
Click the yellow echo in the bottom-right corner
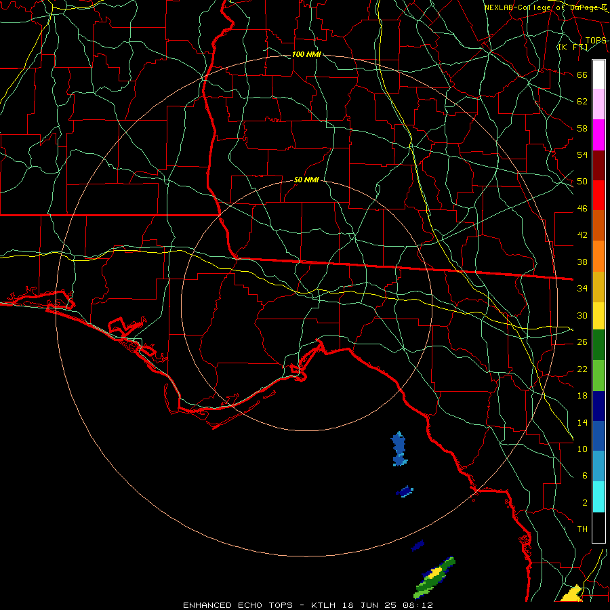coord(572,594)
